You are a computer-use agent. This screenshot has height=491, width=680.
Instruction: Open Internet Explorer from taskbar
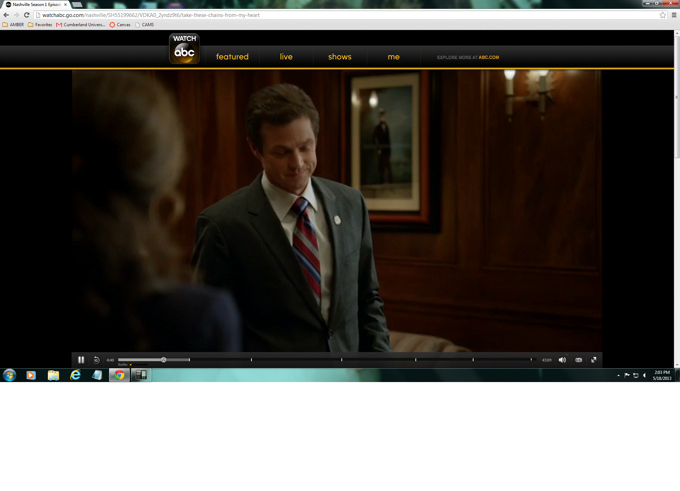[75, 375]
